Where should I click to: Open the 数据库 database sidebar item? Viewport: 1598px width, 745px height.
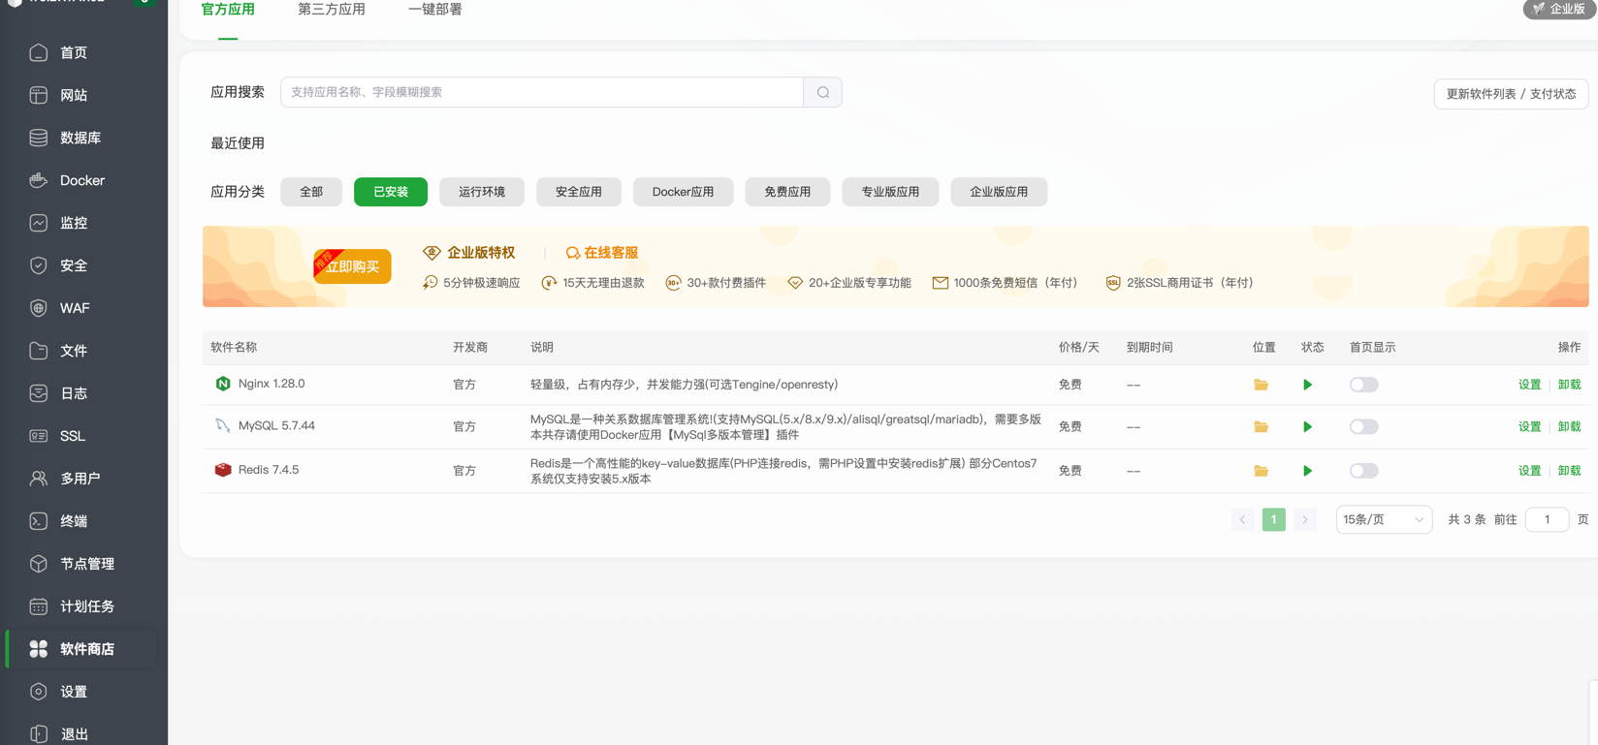pos(80,138)
